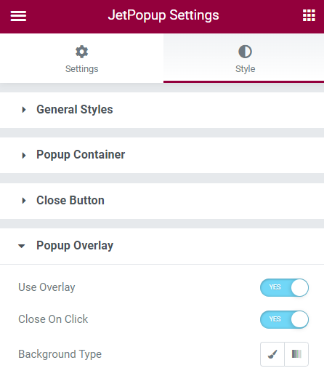Click the General Styles heading
The height and width of the screenshot is (376, 324).
75,109
